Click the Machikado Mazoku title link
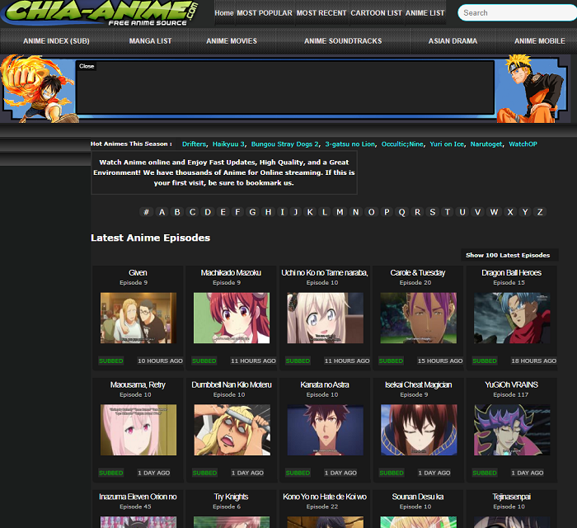 [x=231, y=273]
